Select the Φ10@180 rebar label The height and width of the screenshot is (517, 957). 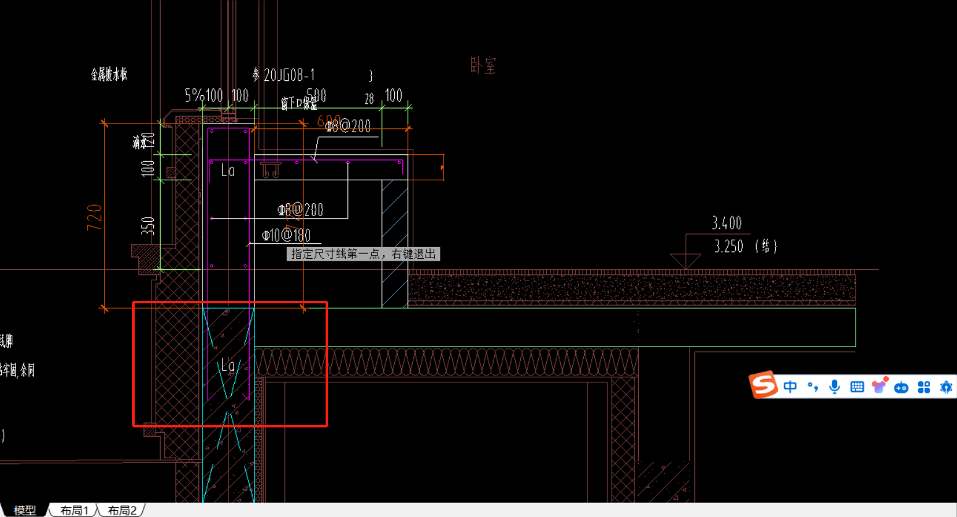pos(286,235)
